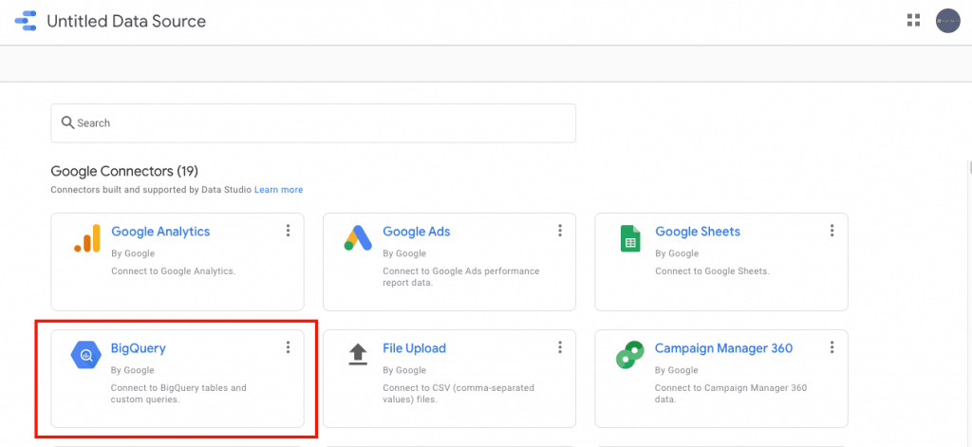Open Google Sheets three-dot menu
This screenshot has width=972, height=447.
tap(832, 231)
